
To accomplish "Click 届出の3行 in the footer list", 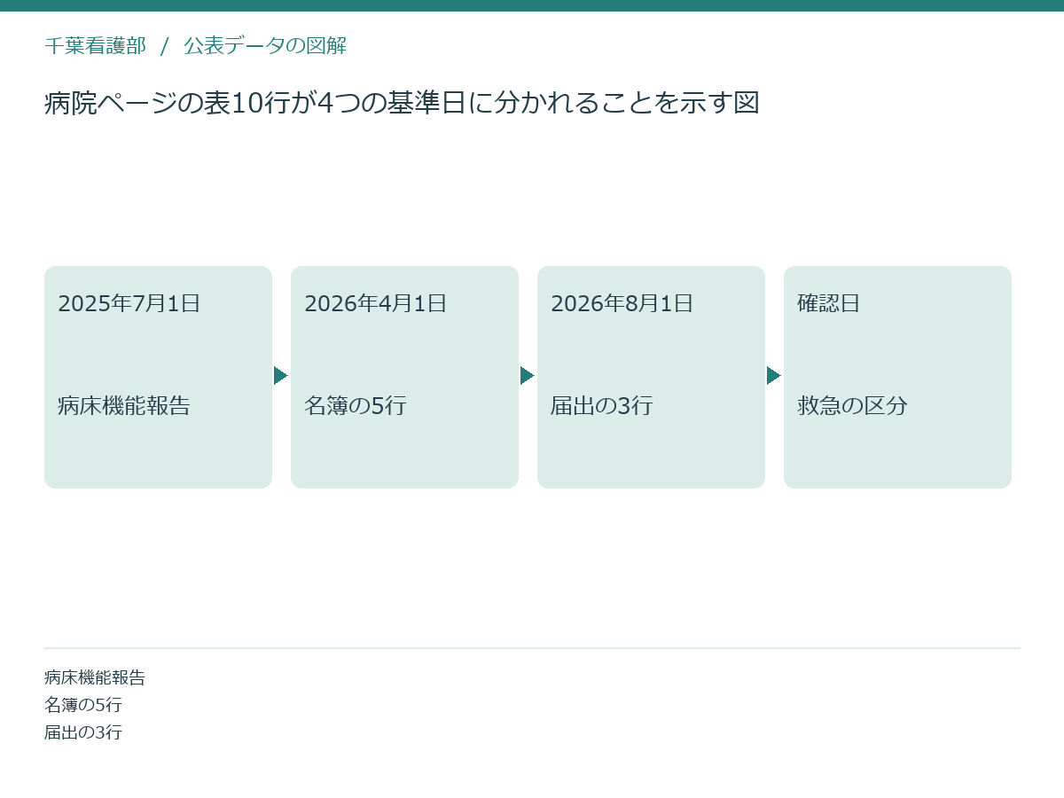I will pos(83,733).
